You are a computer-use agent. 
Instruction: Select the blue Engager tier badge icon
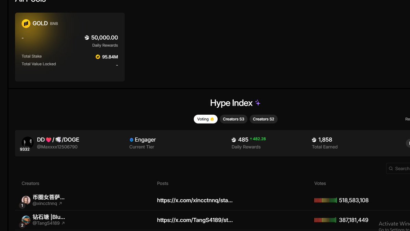pyautogui.click(x=132, y=139)
